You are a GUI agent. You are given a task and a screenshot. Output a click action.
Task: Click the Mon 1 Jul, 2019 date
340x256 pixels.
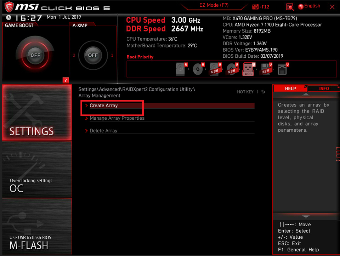64,17
